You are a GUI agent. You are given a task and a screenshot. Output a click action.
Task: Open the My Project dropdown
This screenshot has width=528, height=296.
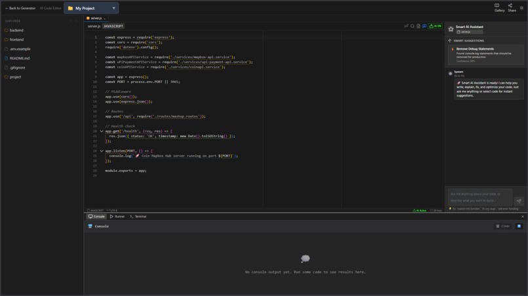[91, 8]
